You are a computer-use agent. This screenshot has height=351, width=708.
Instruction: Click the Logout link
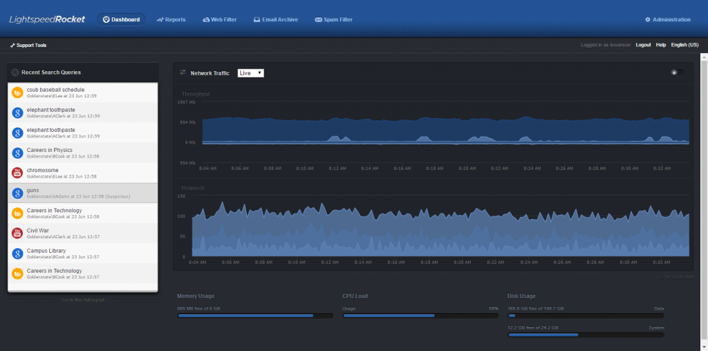tap(643, 45)
